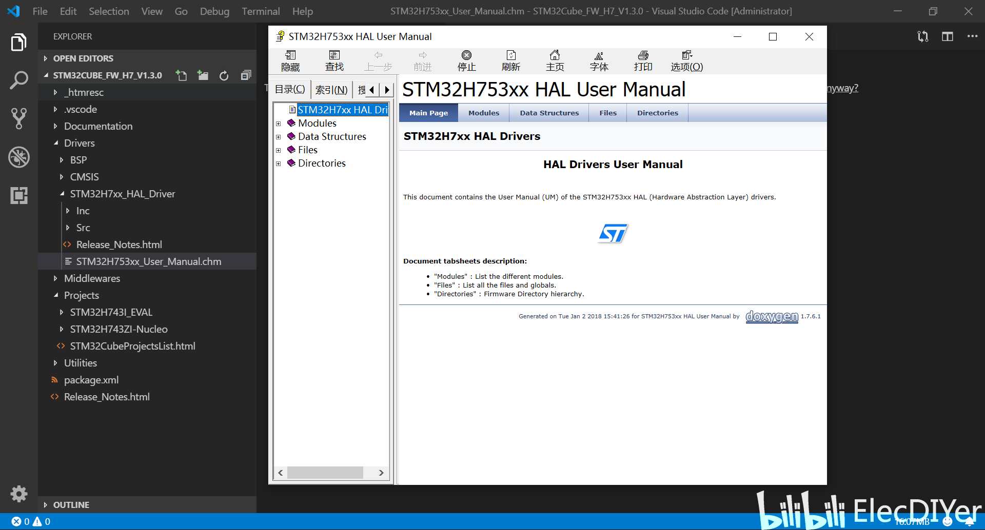Open the Terminal menu in VS Code
Viewport: 985px width, 530px height.
[x=261, y=11]
